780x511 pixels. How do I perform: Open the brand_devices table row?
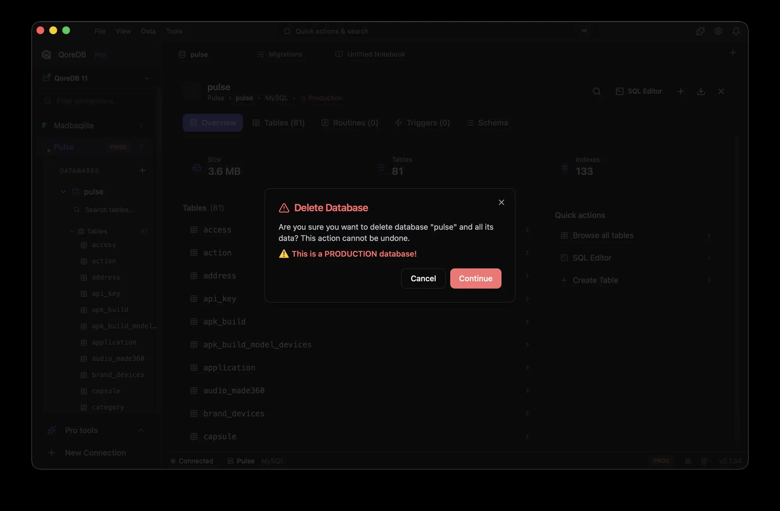(x=359, y=414)
